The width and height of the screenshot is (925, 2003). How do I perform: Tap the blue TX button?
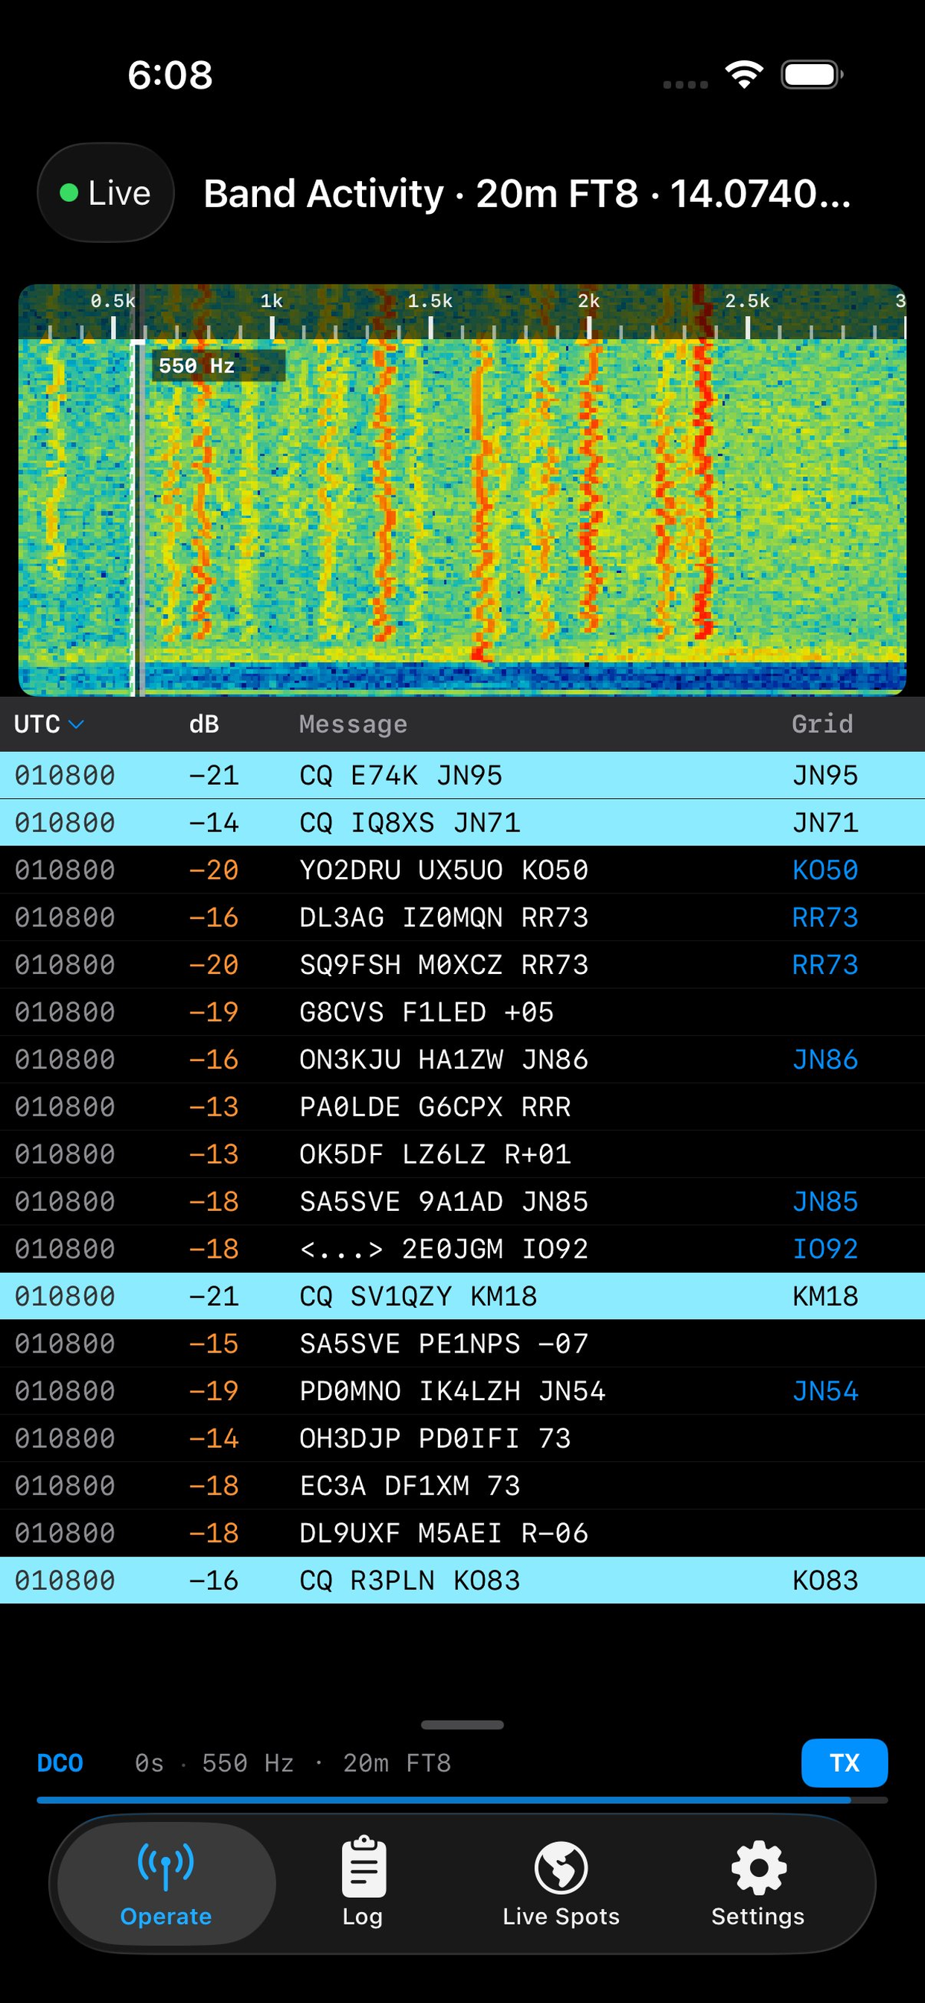click(844, 1763)
